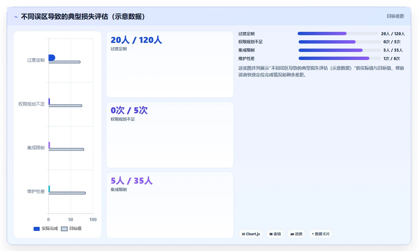Click the teal 维护性差 actual bar in chart
This screenshot has height=251, width=418.
point(49,189)
